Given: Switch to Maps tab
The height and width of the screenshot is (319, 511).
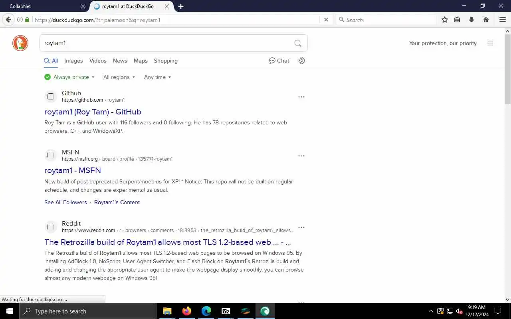Looking at the screenshot, I should pyautogui.click(x=141, y=61).
